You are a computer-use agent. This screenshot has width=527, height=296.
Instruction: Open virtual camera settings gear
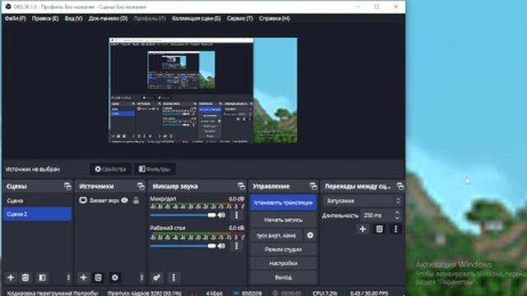point(310,236)
